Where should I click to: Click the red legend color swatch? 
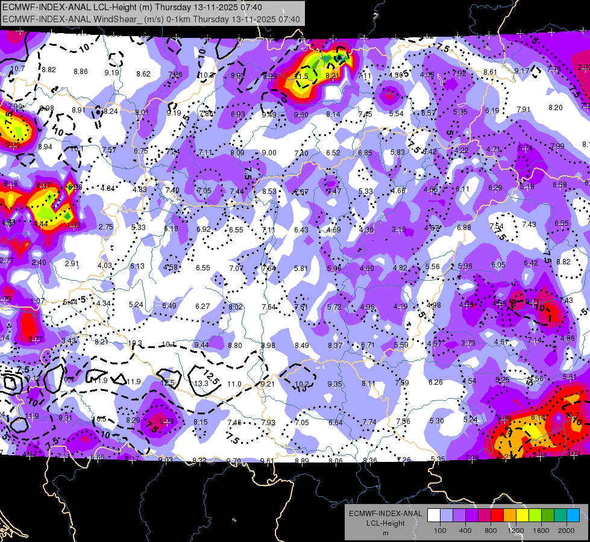(497, 516)
